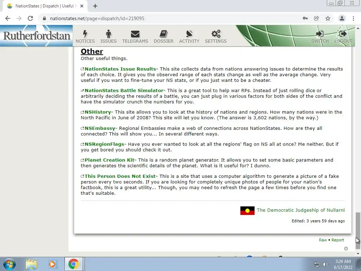361x271 pixels.
Task: Click the Logout icon
Action: click(x=343, y=34)
